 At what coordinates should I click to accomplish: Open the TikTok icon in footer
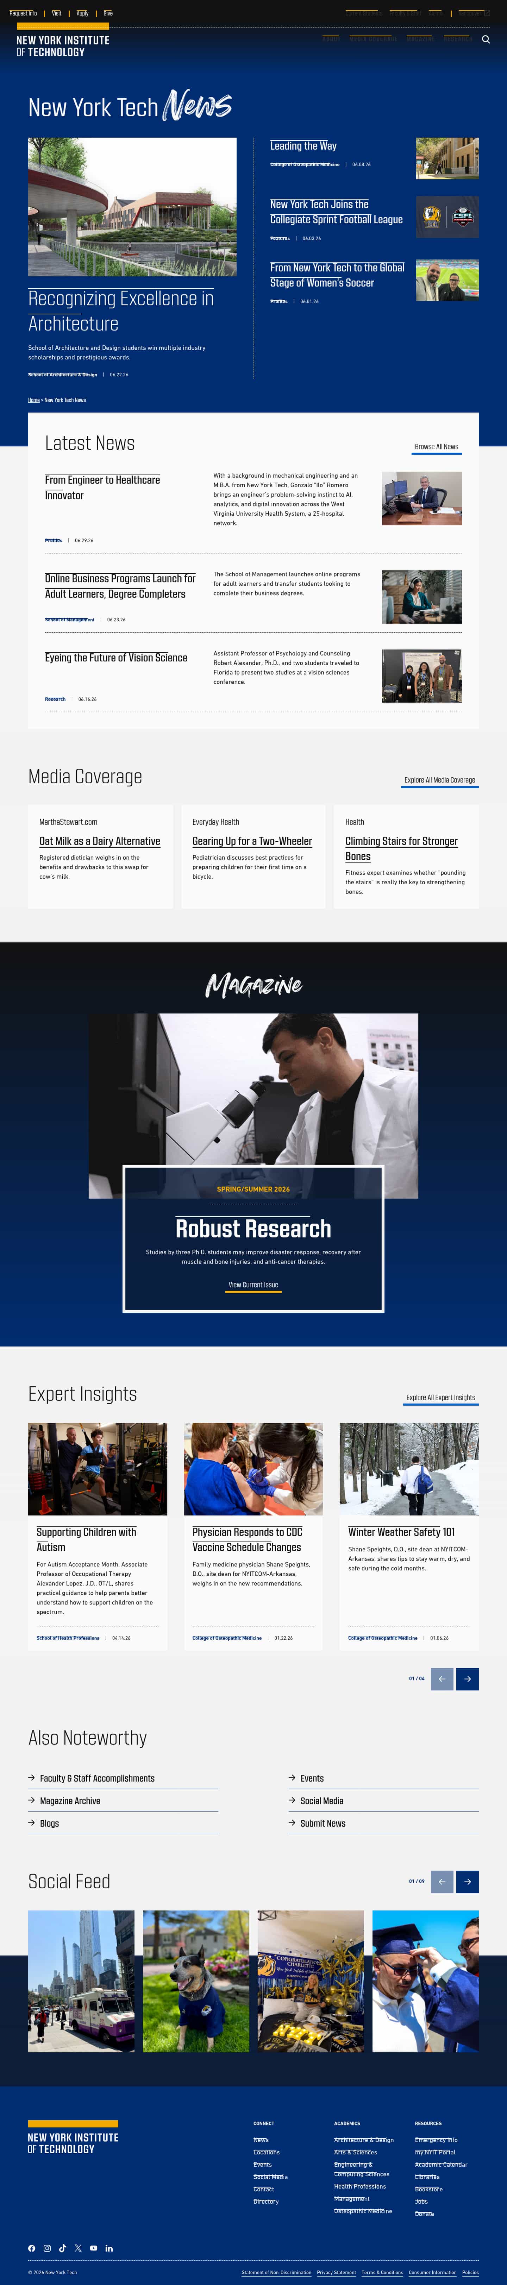tap(62, 2248)
